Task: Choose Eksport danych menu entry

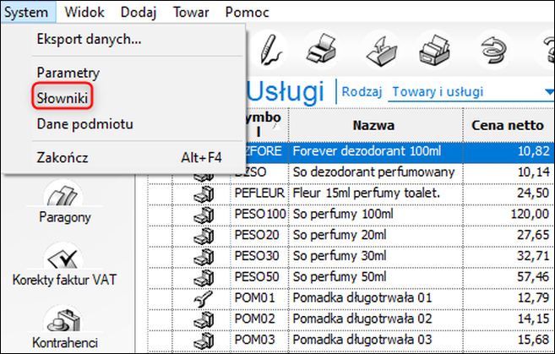Action: pos(89,39)
